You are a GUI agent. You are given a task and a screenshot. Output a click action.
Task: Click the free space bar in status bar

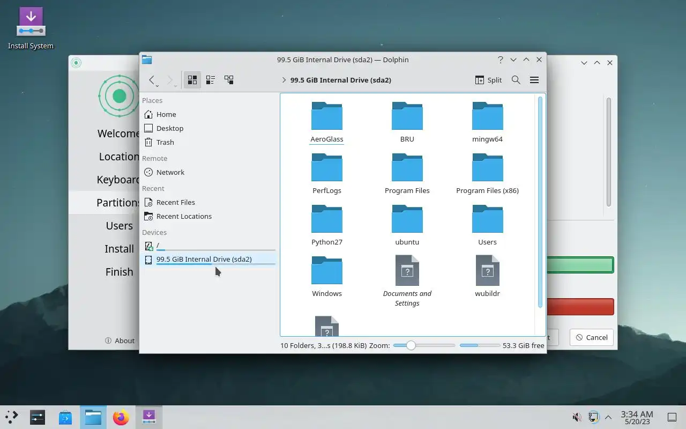click(x=480, y=345)
